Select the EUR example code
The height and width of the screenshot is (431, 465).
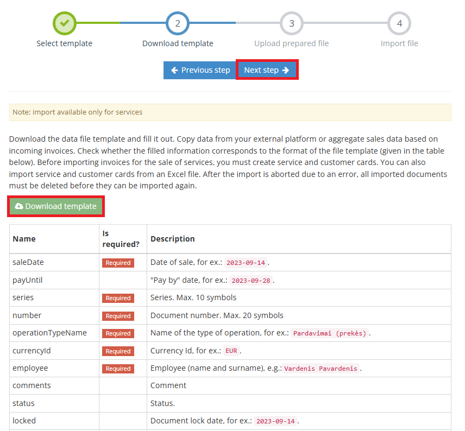click(x=231, y=351)
